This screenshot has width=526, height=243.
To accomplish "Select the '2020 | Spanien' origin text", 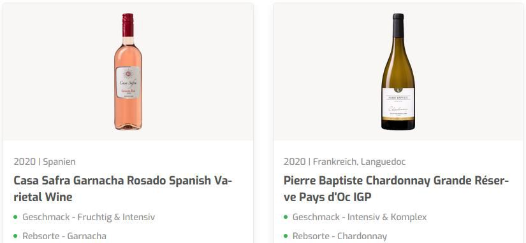I will [45, 162].
